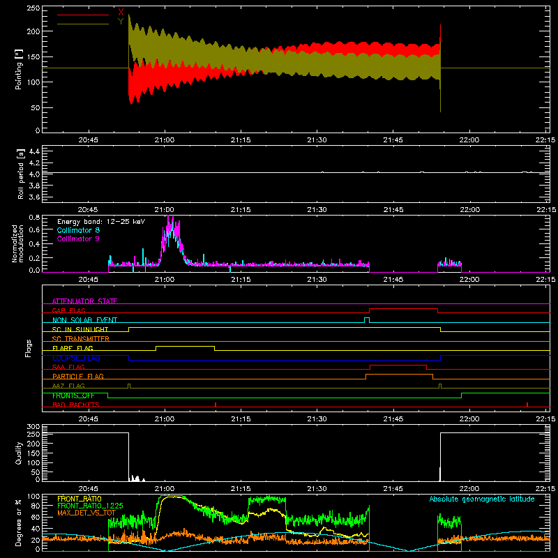Click the red X legend line

tap(83, 15)
